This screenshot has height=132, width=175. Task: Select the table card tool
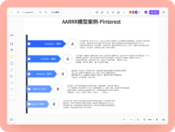click(12, 89)
